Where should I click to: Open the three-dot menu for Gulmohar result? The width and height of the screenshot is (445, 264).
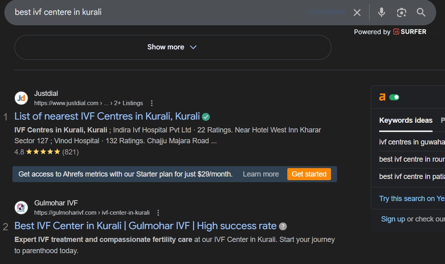click(x=158, y=213)
